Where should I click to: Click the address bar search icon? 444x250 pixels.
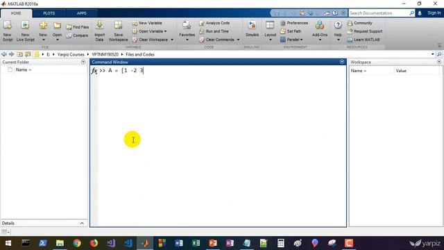[439, 54]
